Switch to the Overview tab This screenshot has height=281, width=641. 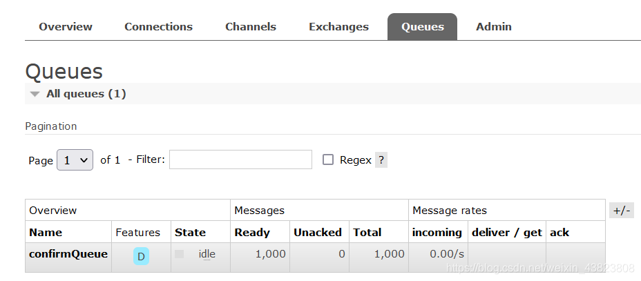point(66,27)
